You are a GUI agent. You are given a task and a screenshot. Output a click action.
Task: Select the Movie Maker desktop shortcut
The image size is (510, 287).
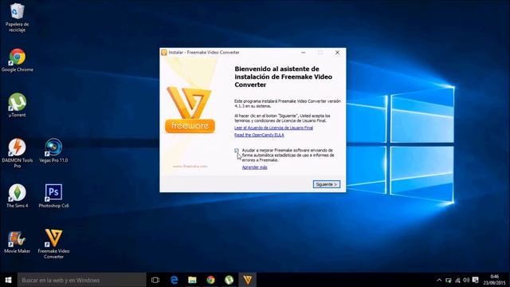pos(17,242)
